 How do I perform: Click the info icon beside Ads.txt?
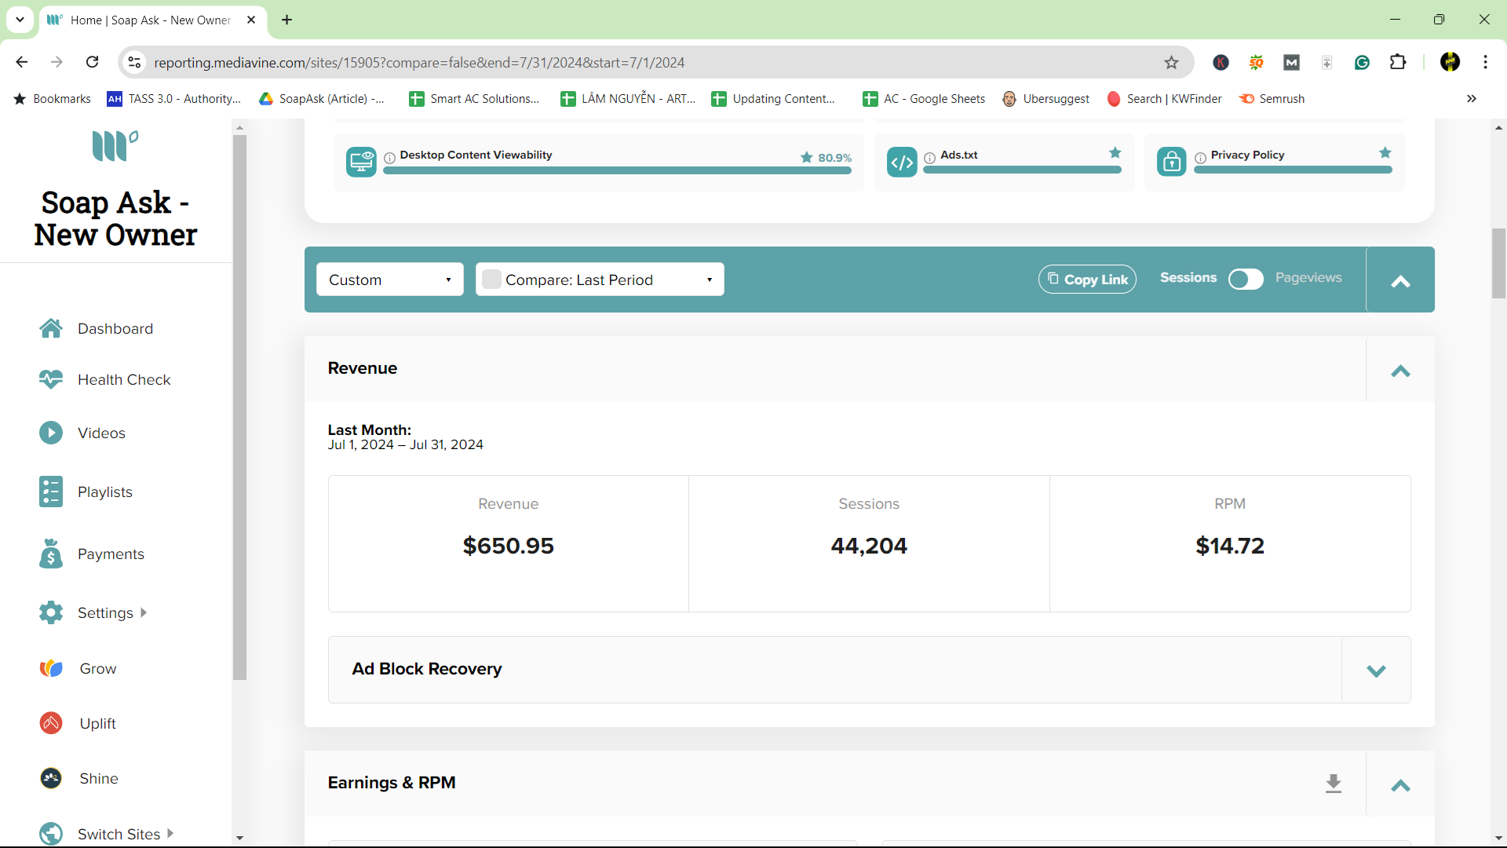coord(929,158)
